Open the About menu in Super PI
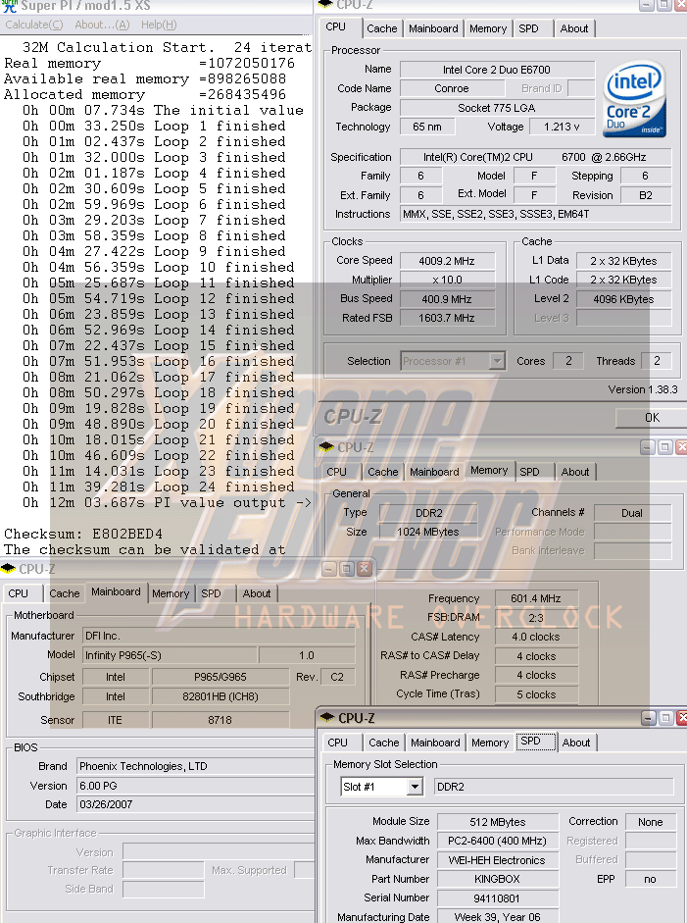This screenshot has height=923, width=687. 102,25
